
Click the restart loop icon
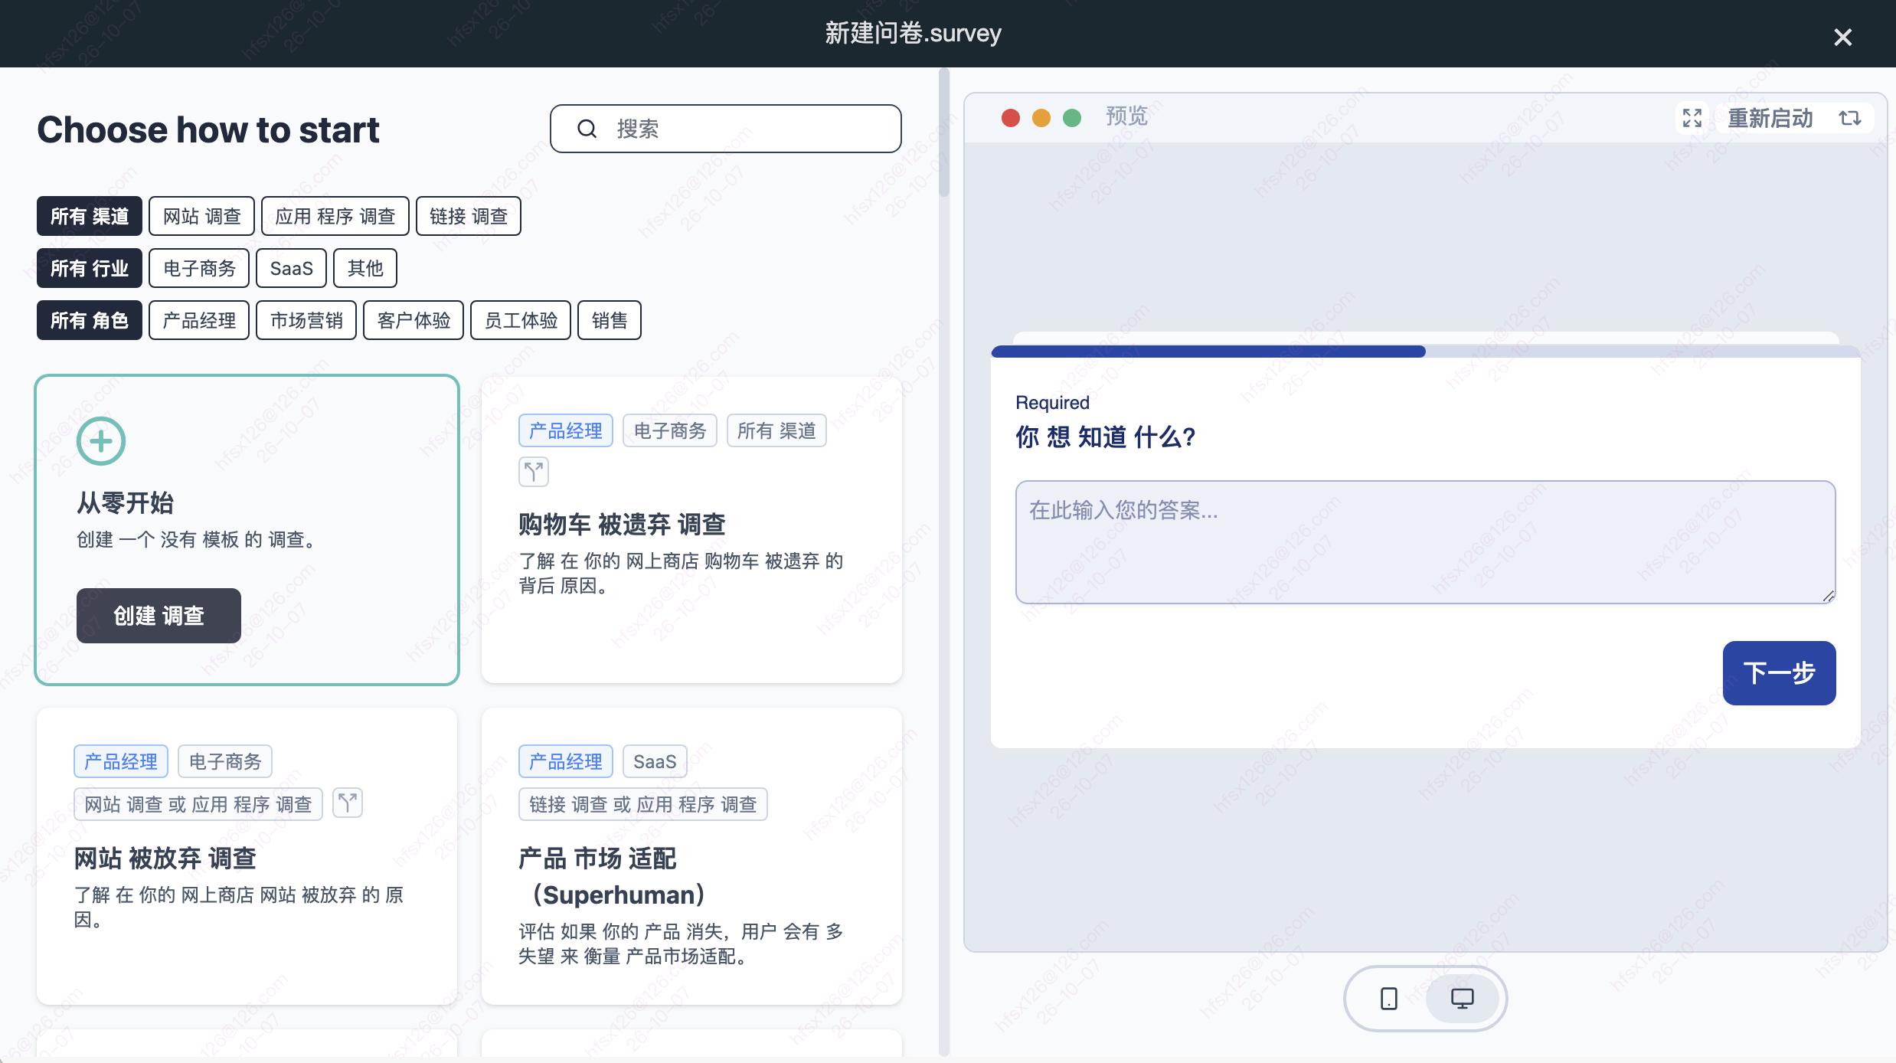click(x=1850, y=117)
